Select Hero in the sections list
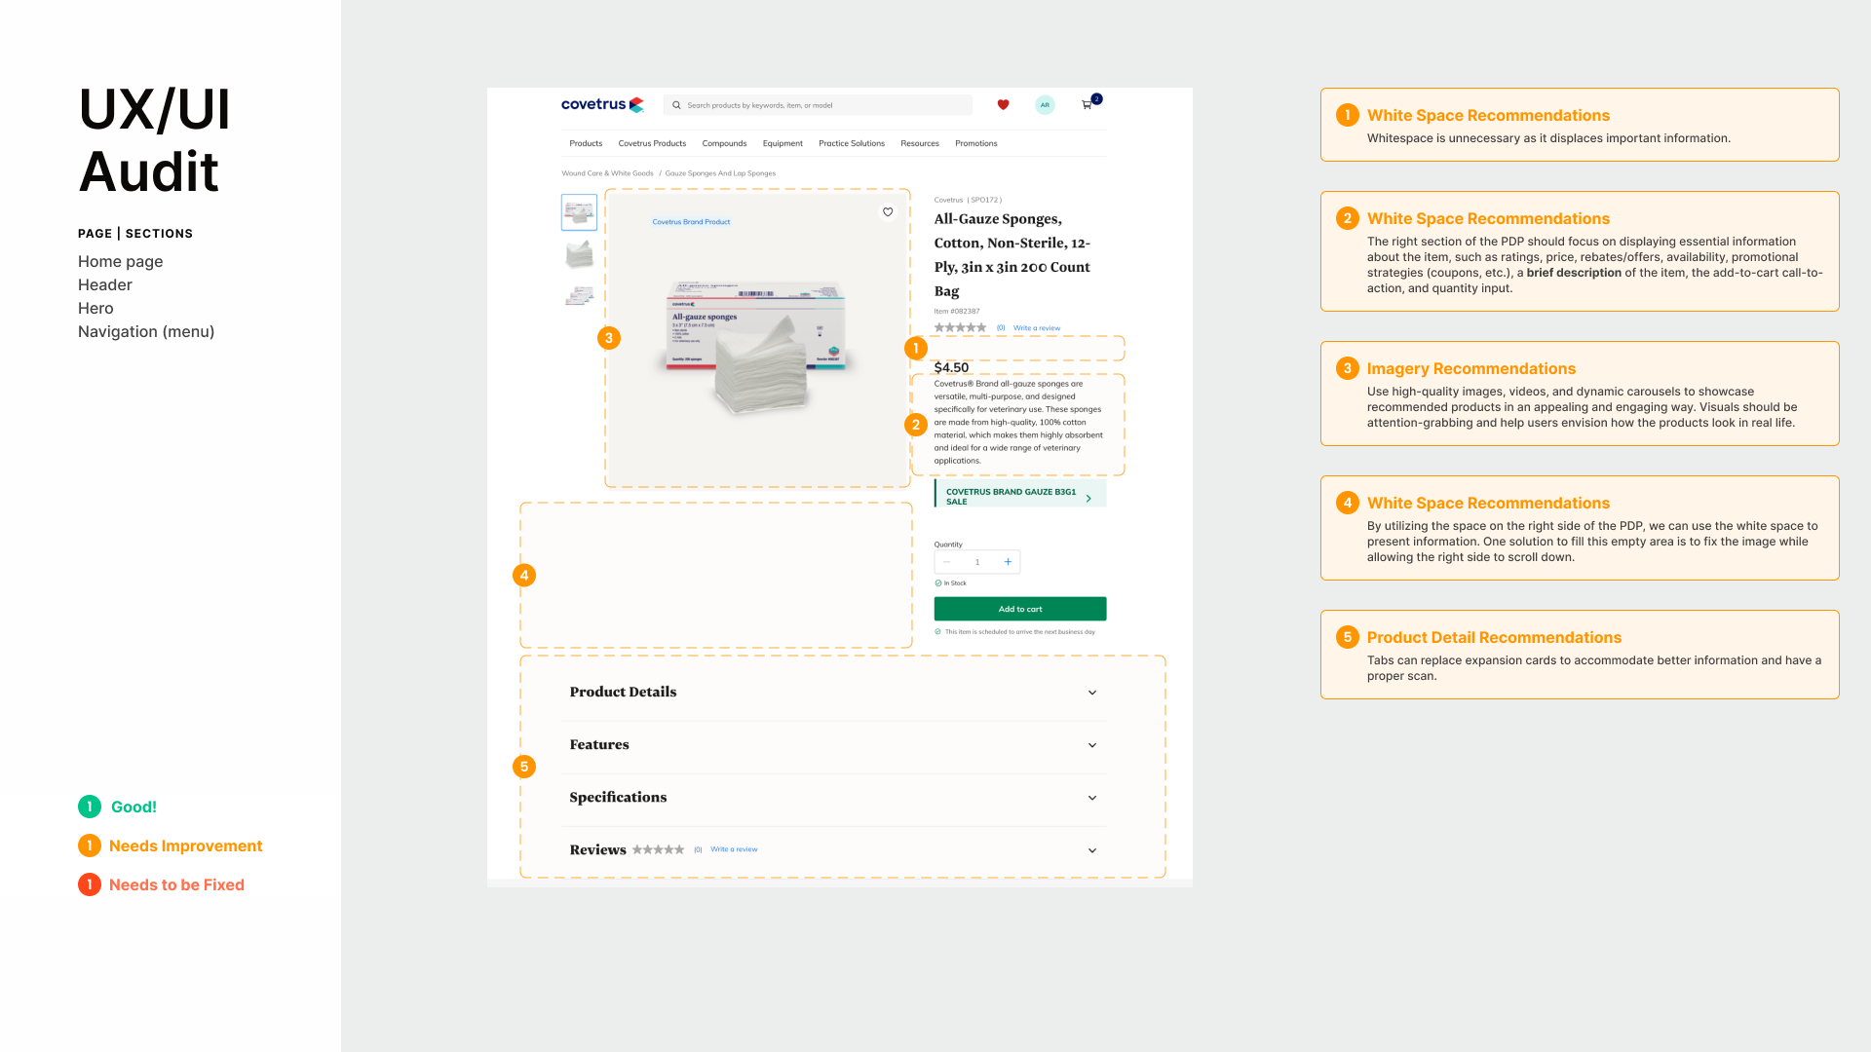The image size is (1871, 1052). point(95,308)
